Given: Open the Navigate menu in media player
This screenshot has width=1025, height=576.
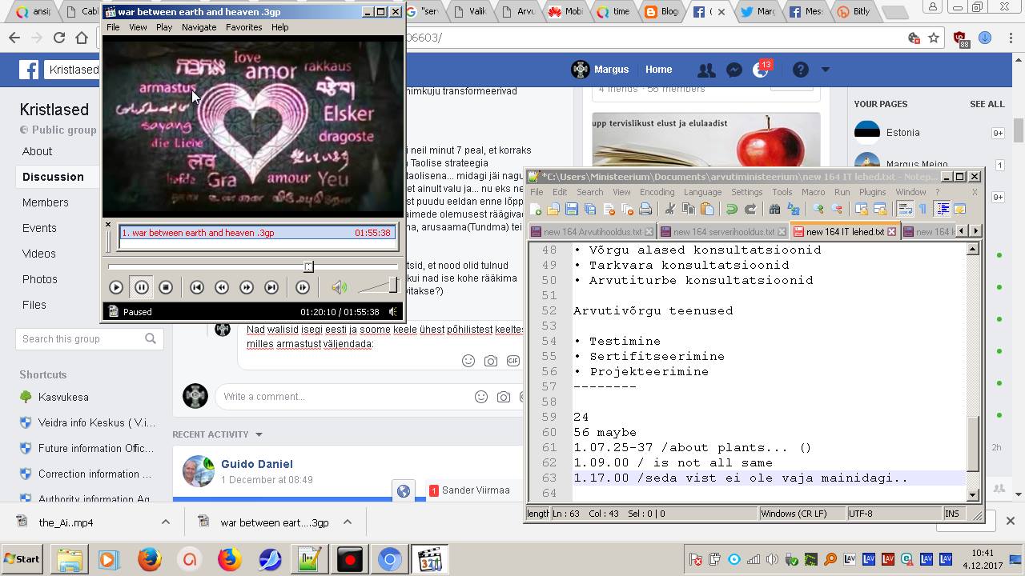Looking at the screenshot, I should click(199, 27).
